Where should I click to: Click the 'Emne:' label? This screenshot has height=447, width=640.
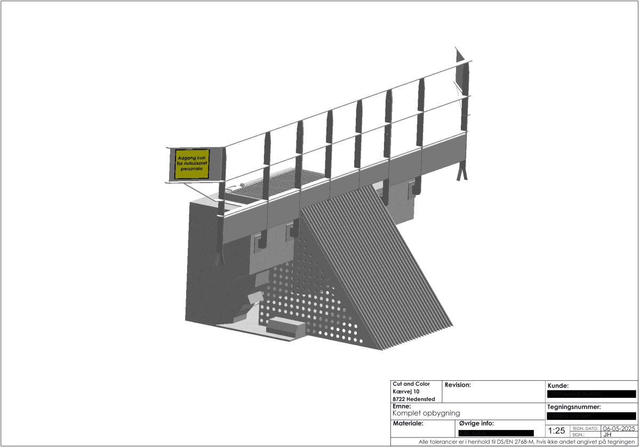[402, 406]
